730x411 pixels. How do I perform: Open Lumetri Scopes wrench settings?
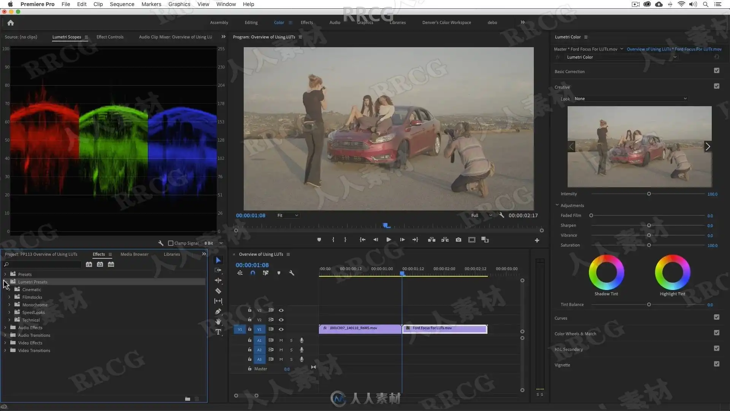tap(161, 243)
